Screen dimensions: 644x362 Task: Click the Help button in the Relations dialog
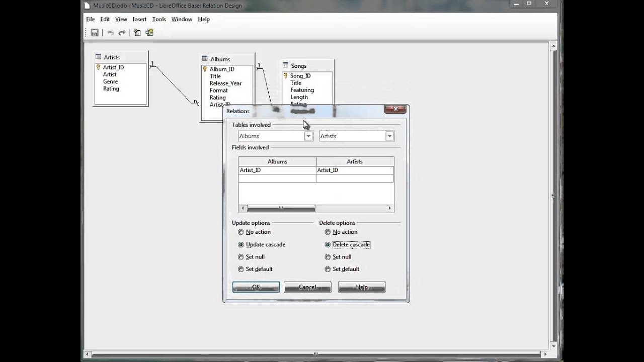[x=362, y=287]
